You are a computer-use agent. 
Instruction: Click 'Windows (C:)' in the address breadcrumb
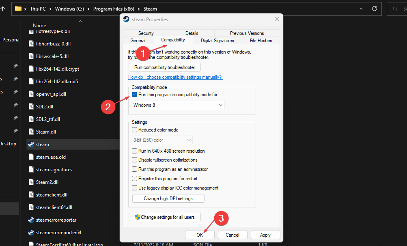click(x=69, y=9)
